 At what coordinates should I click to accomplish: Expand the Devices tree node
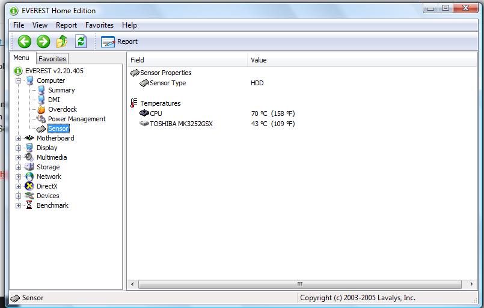click(x=18, y=196)
